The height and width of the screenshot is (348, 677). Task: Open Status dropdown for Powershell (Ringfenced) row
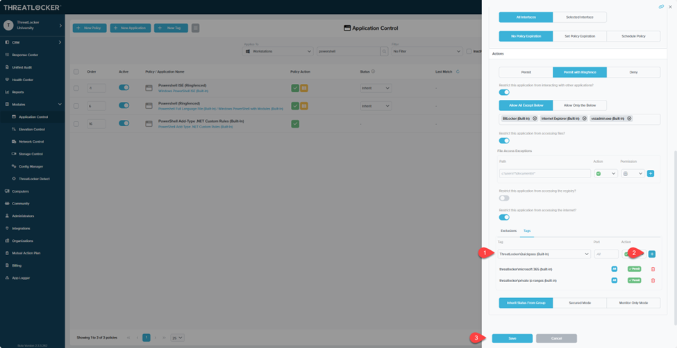tap(376, 105)
